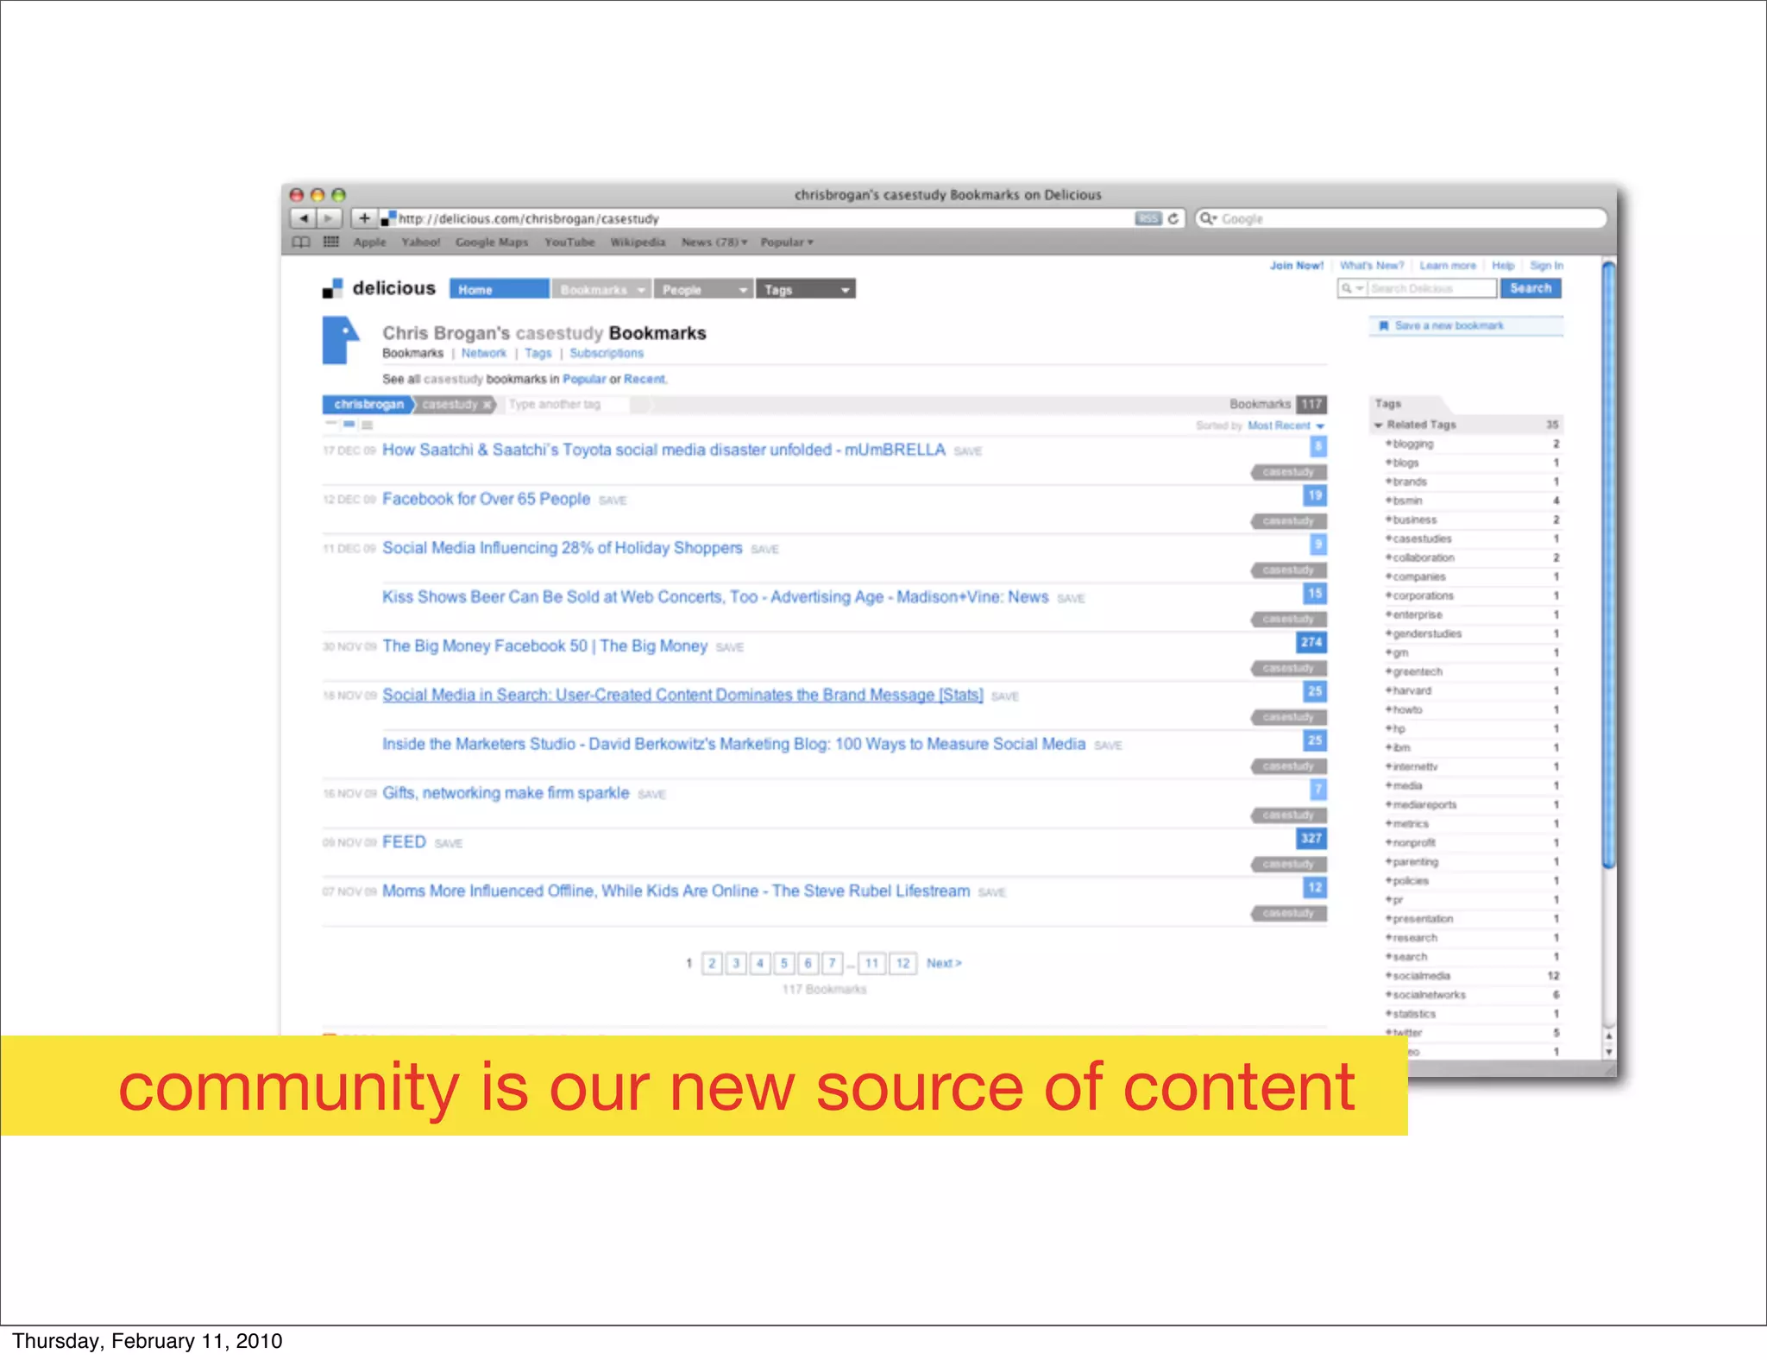This screenshot has width=1767, height=1360.
Task: Click the Learn more header link
Action: point(1448,266)
